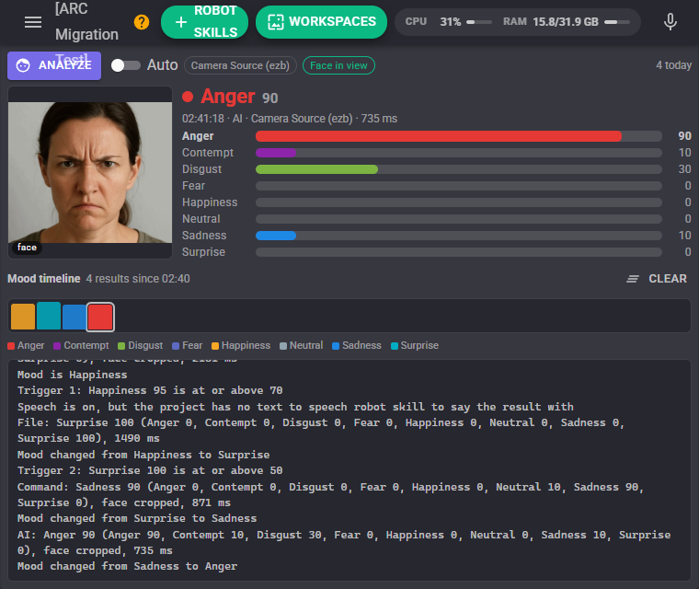The height and width of the screenshot is (589, 699).
Task: Select the teal Surprise timeline block
Action: (x=49, y=316)
